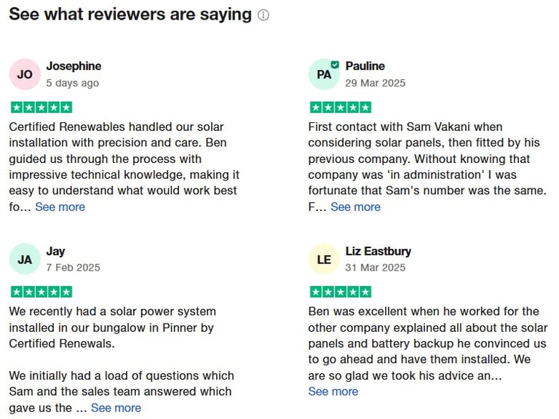559x419 pixels.
Task: Open Jay's reviewer name link
Action: click(x=55, y=251)
